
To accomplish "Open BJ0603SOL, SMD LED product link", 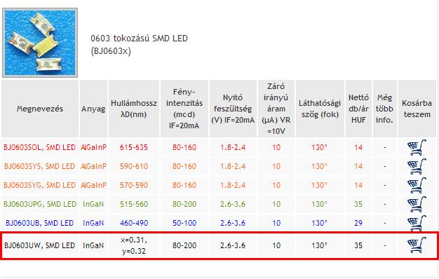I will 39,147.
